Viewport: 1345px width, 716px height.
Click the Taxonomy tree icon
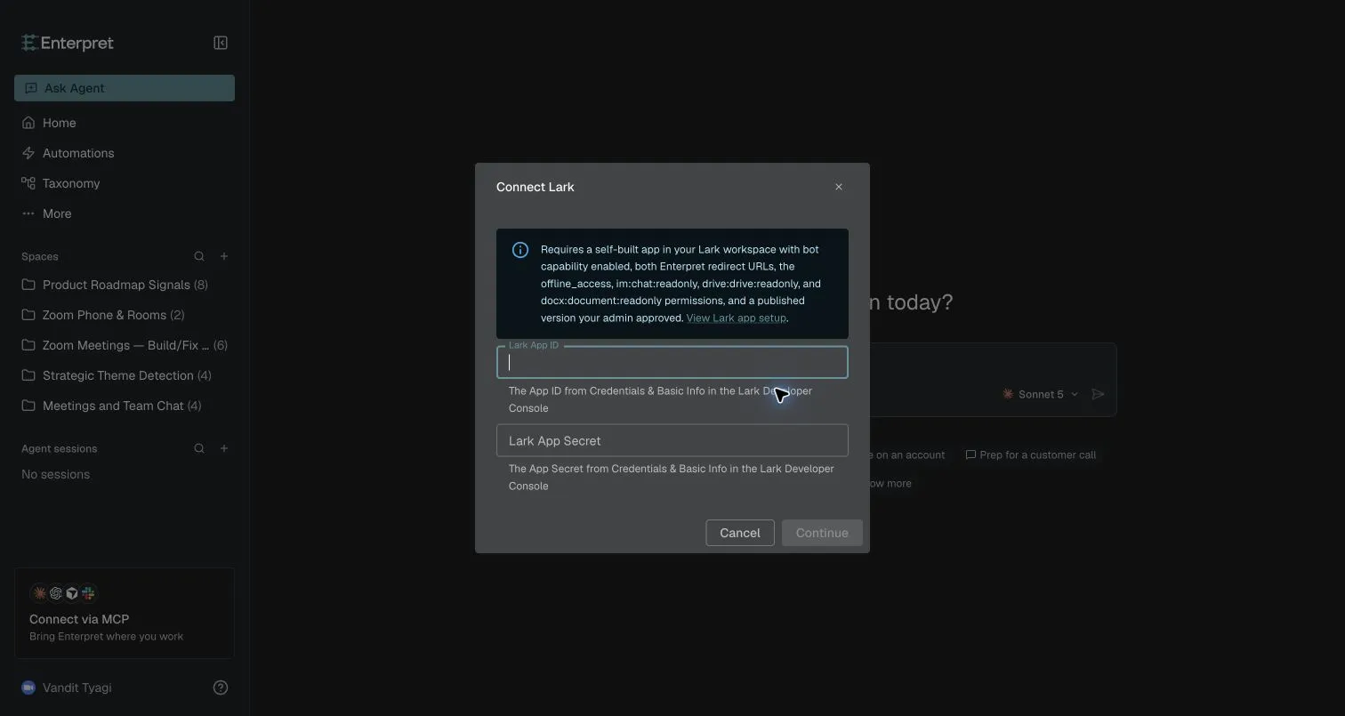click(x=28, y=183)
